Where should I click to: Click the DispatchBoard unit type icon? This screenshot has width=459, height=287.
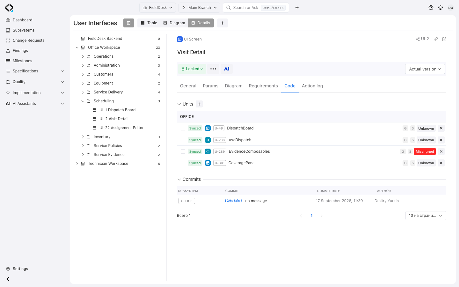click(208, 128)
